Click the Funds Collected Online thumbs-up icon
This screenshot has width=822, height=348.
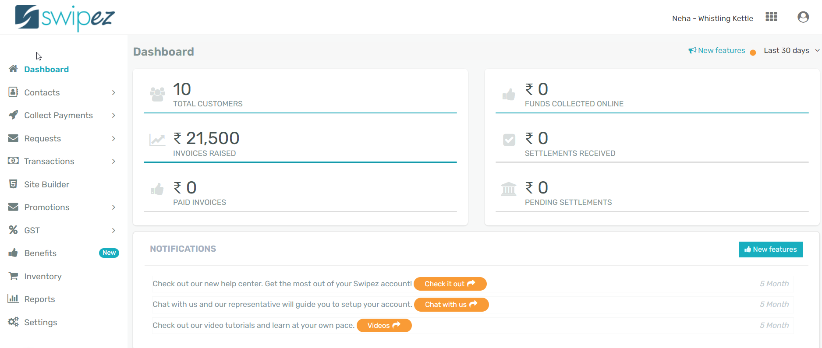point(509,94)
